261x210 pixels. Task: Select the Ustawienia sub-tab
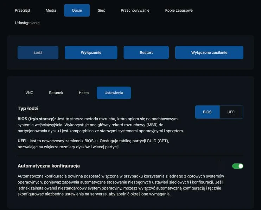[114, 93]
